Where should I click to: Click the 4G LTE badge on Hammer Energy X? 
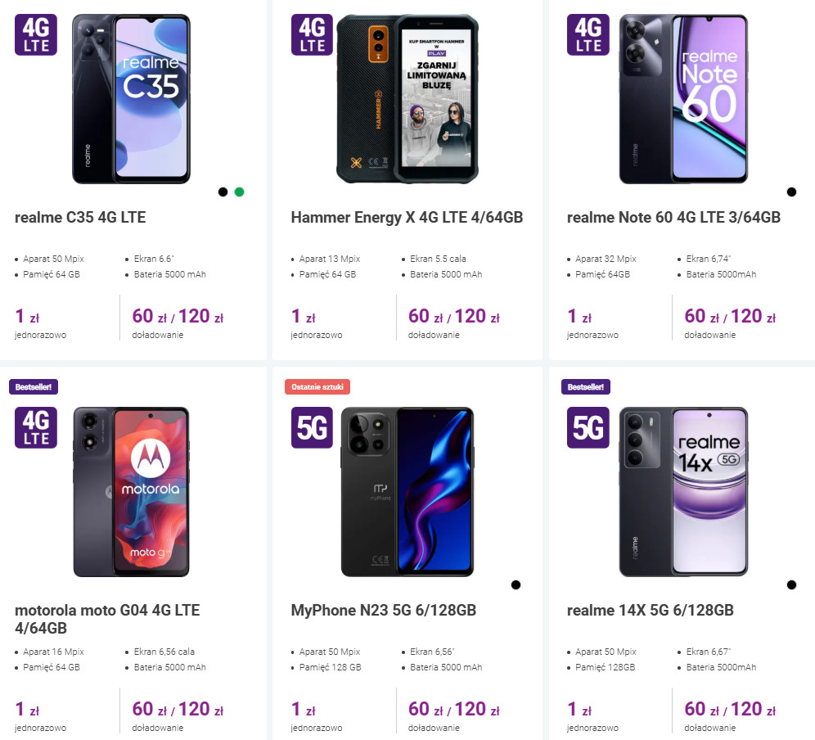click(312, 34)
